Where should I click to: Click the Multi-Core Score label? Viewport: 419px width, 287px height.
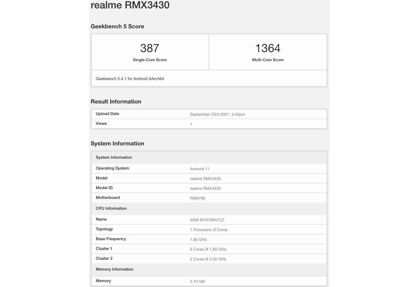[x=267, y=60]
